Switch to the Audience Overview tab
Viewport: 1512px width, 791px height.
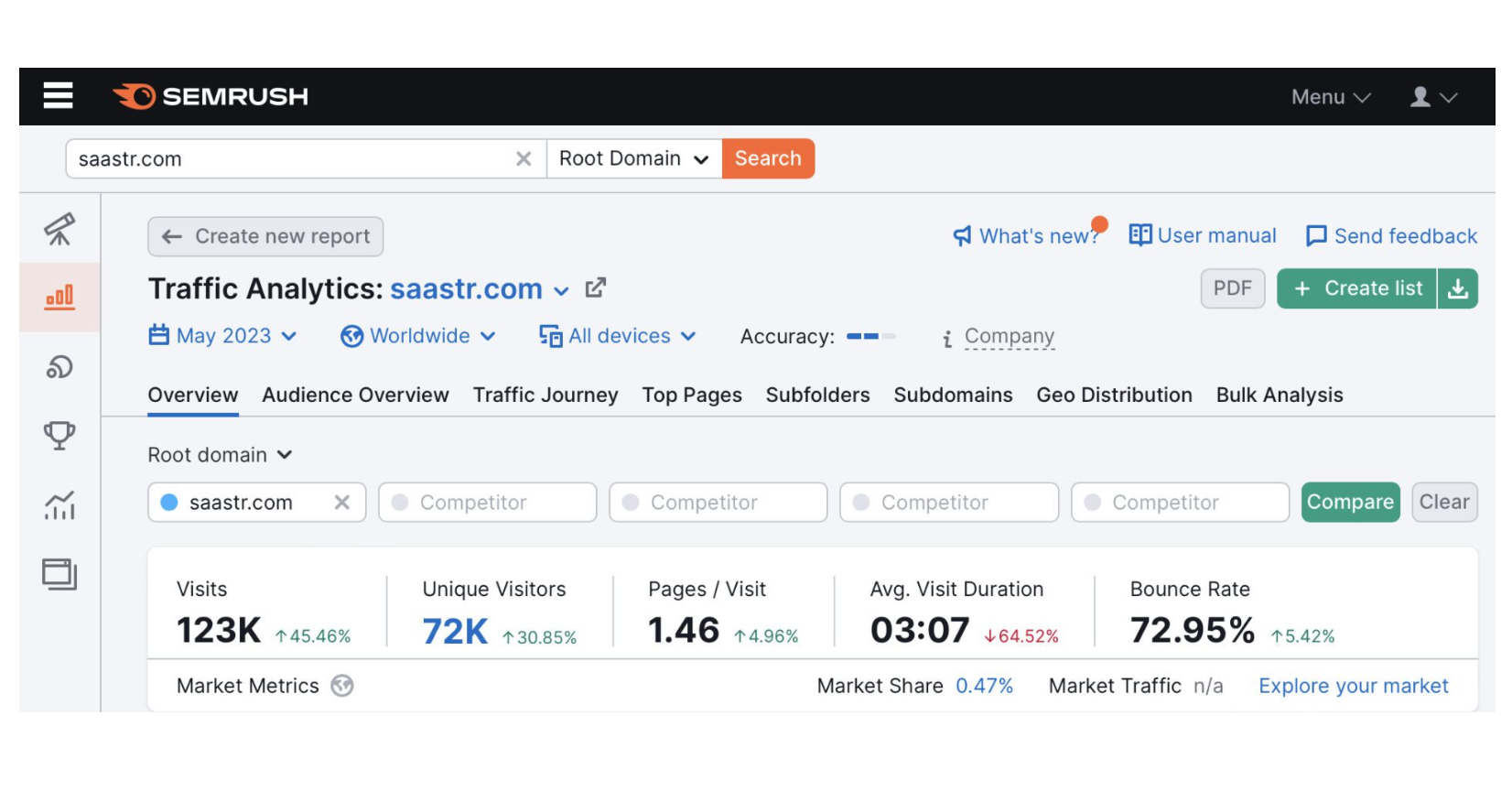[x=356, y=395]
